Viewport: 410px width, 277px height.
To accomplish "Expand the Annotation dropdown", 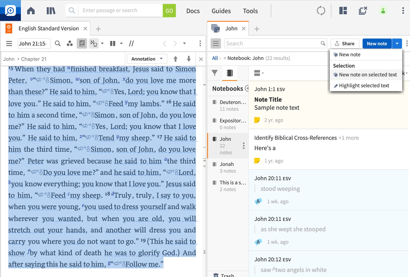I will 147,59.
